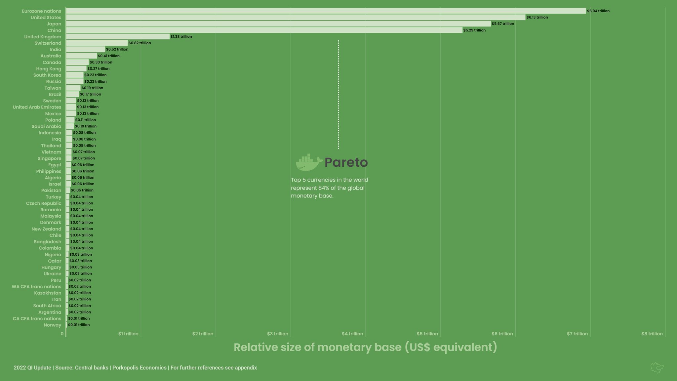Click the "$8 trillion" axis tick label
The image size is (677, 381).
pos(652,334)
